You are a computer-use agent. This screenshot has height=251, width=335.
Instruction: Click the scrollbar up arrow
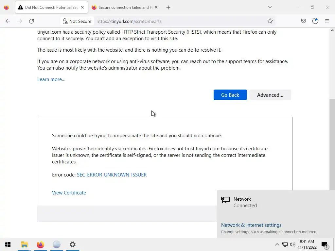click(x=332, y=30)
